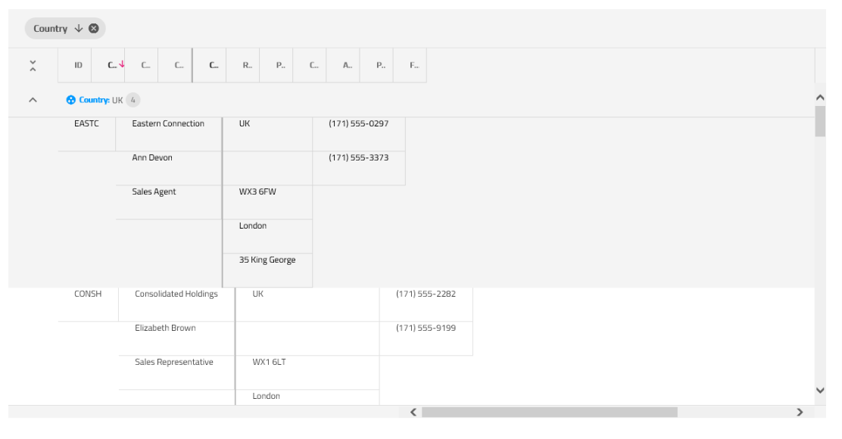This screenshot has width=842, height=439.
Task: Select the 35 King George address cell
Action: coord(267,270)
